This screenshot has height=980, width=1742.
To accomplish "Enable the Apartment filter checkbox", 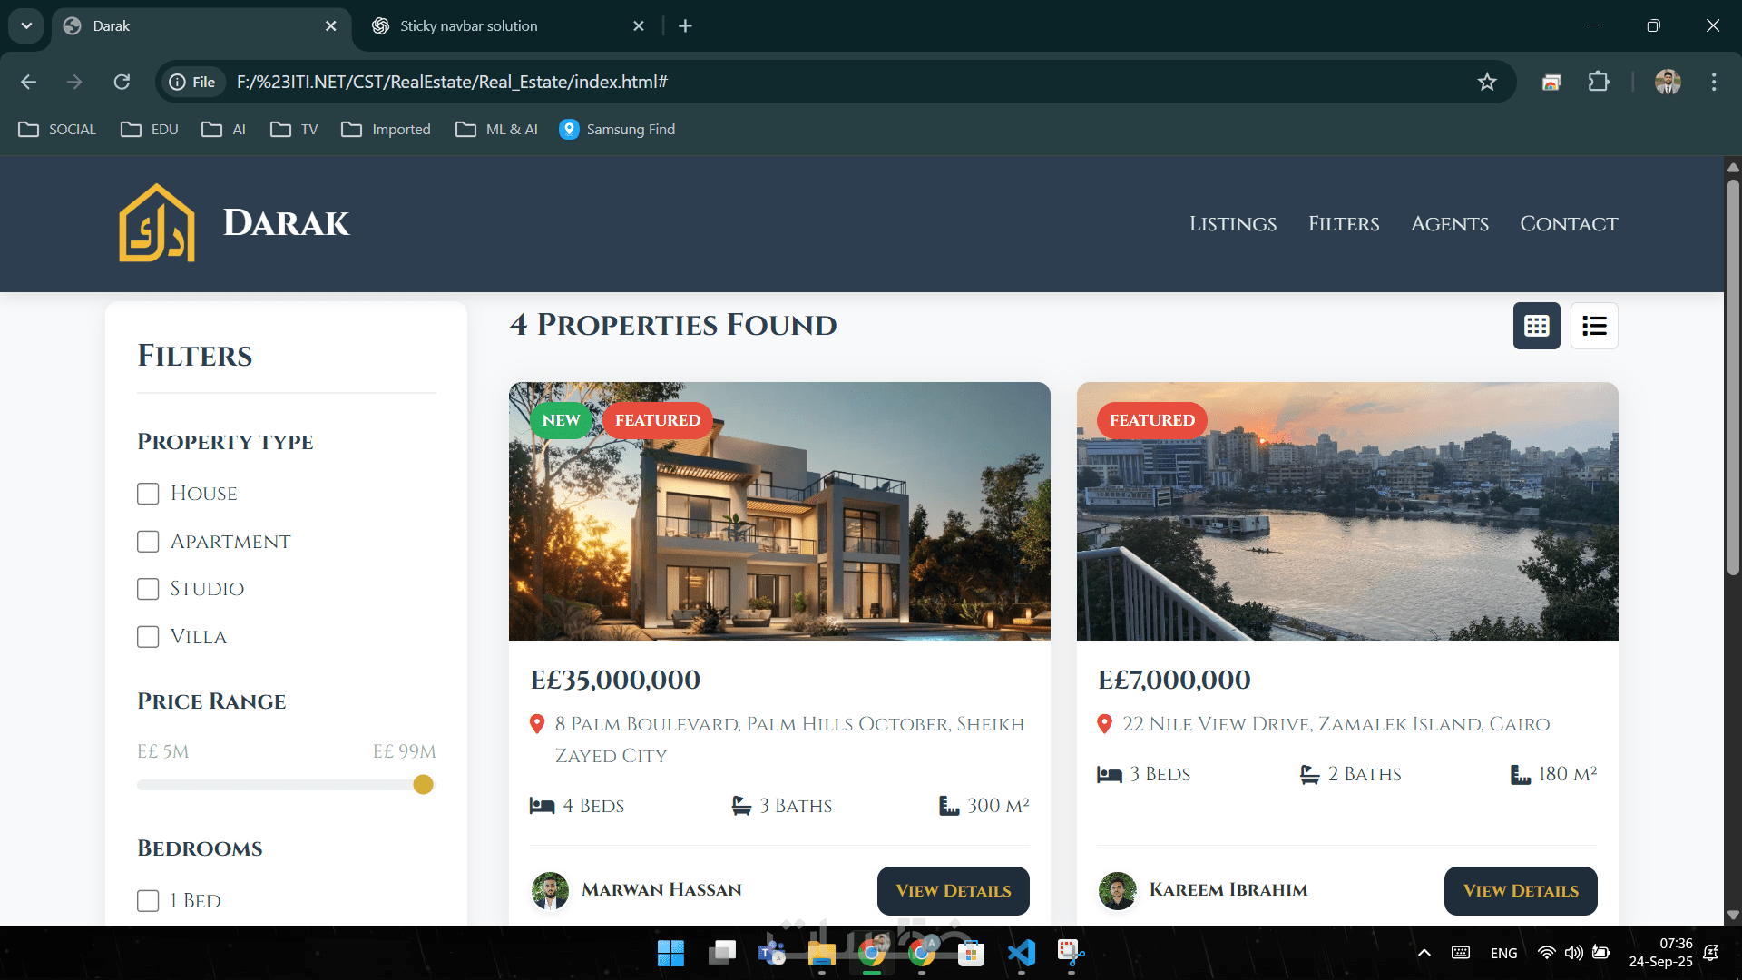I will (148, 542).
